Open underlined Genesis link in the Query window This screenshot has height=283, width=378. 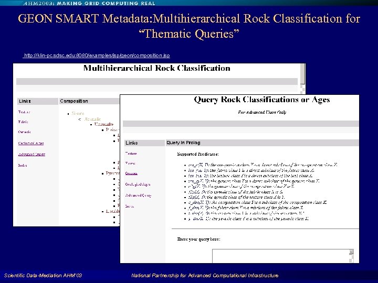pyautogui.click(x=131, y=173)
